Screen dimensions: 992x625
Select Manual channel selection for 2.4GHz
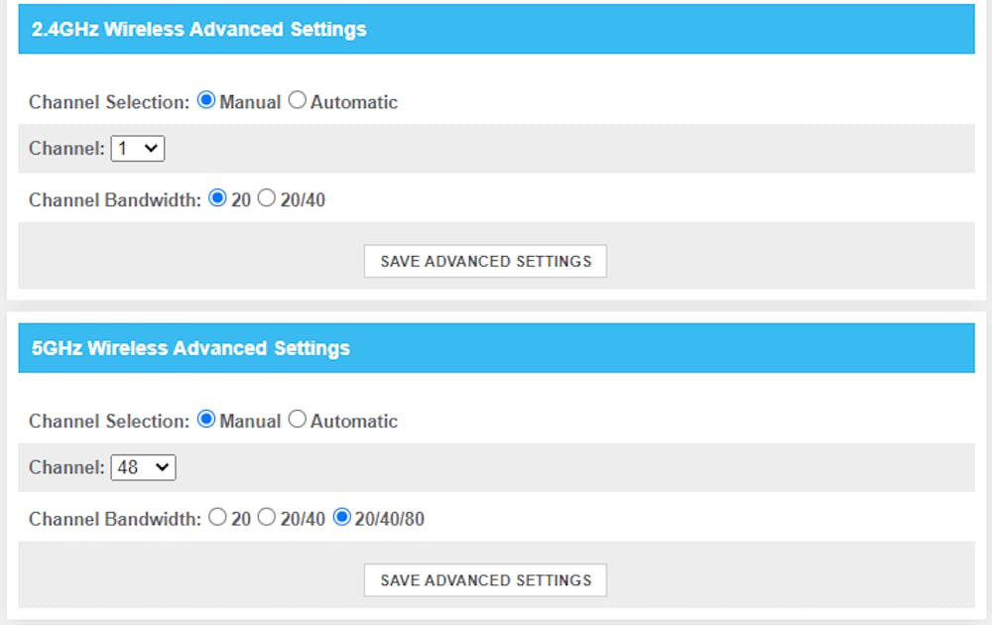tap(206, 101)
